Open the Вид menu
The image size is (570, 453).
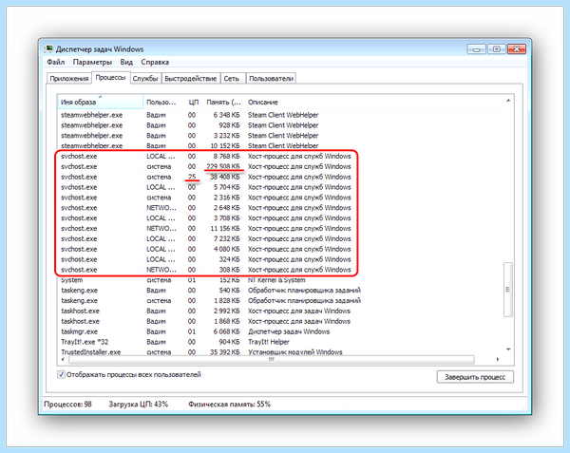(x=126, y=62)
